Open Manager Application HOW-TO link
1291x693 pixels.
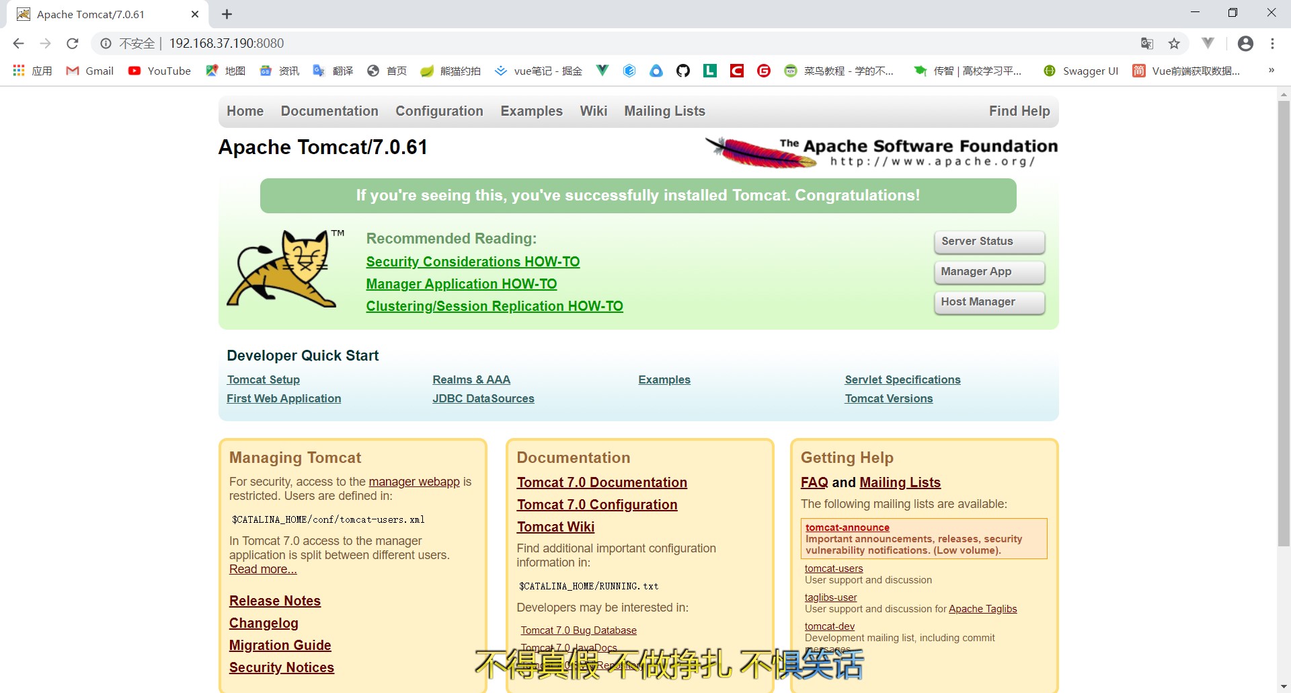(461, 284)
